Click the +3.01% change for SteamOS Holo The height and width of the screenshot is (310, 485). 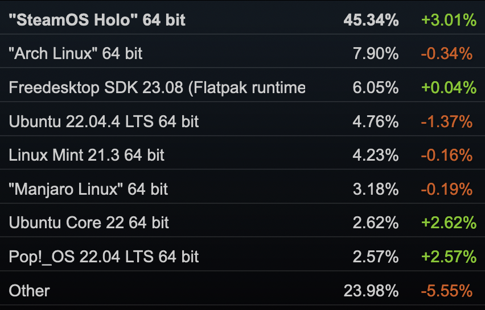click(449, 20)
